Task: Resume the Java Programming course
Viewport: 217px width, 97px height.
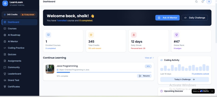Action: 144,76
